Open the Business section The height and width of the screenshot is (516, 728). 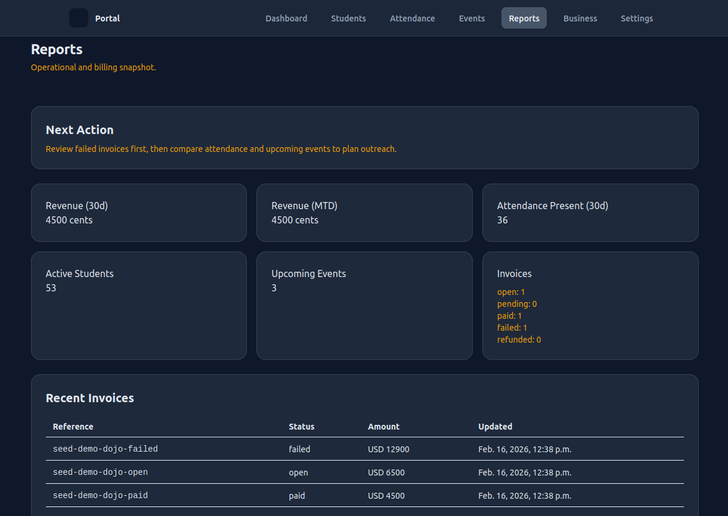(580, 18)
